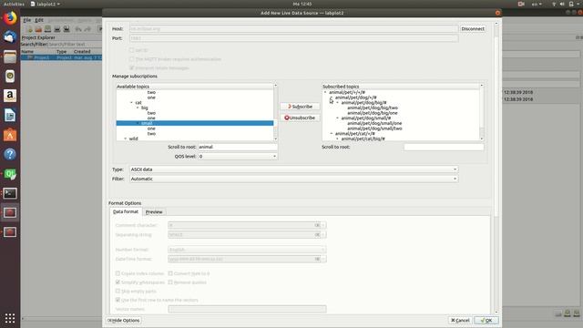Screen dimensions: 583x328
Task: Select the highlighted small topic row
Action: click(195, 123)
